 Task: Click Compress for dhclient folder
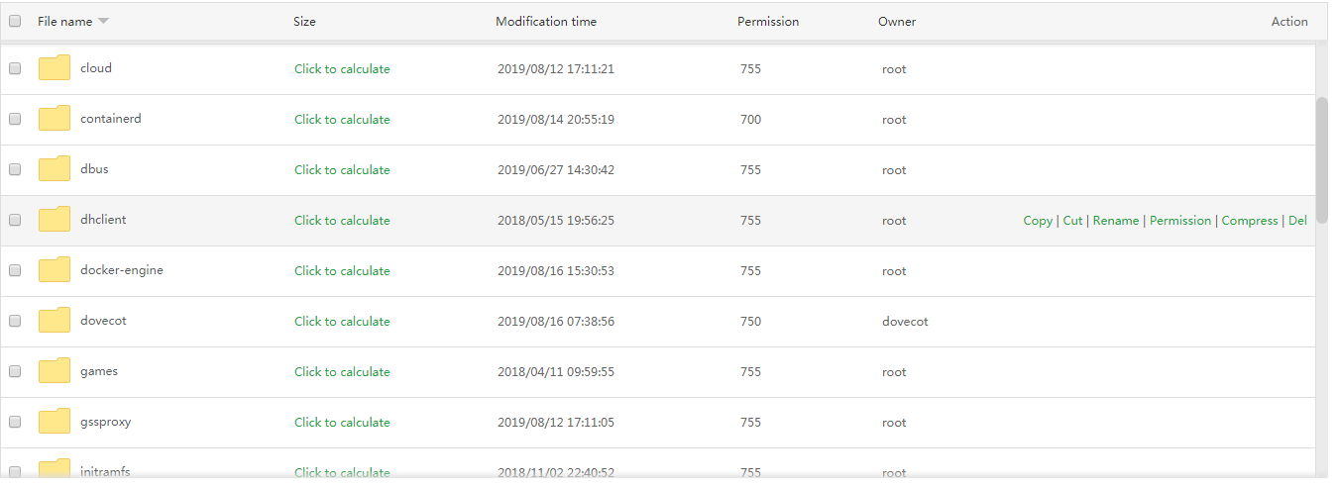pyautogui.click(x=1249, y=221)
